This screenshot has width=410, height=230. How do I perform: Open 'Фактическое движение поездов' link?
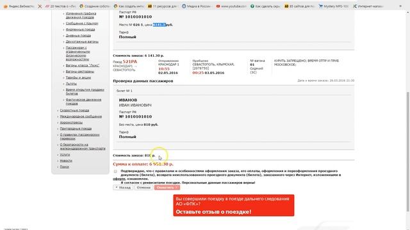(x=83, y=102)
